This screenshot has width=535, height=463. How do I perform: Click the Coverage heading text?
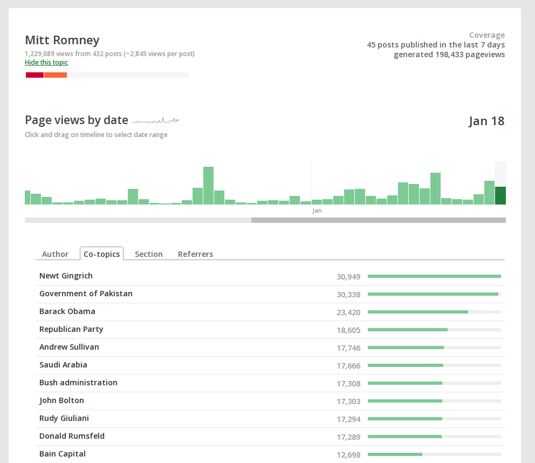coord(487,35)
